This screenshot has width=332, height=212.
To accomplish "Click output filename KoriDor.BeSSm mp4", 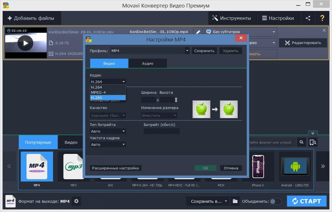I will pyautogui.click(x=159, y=32).
